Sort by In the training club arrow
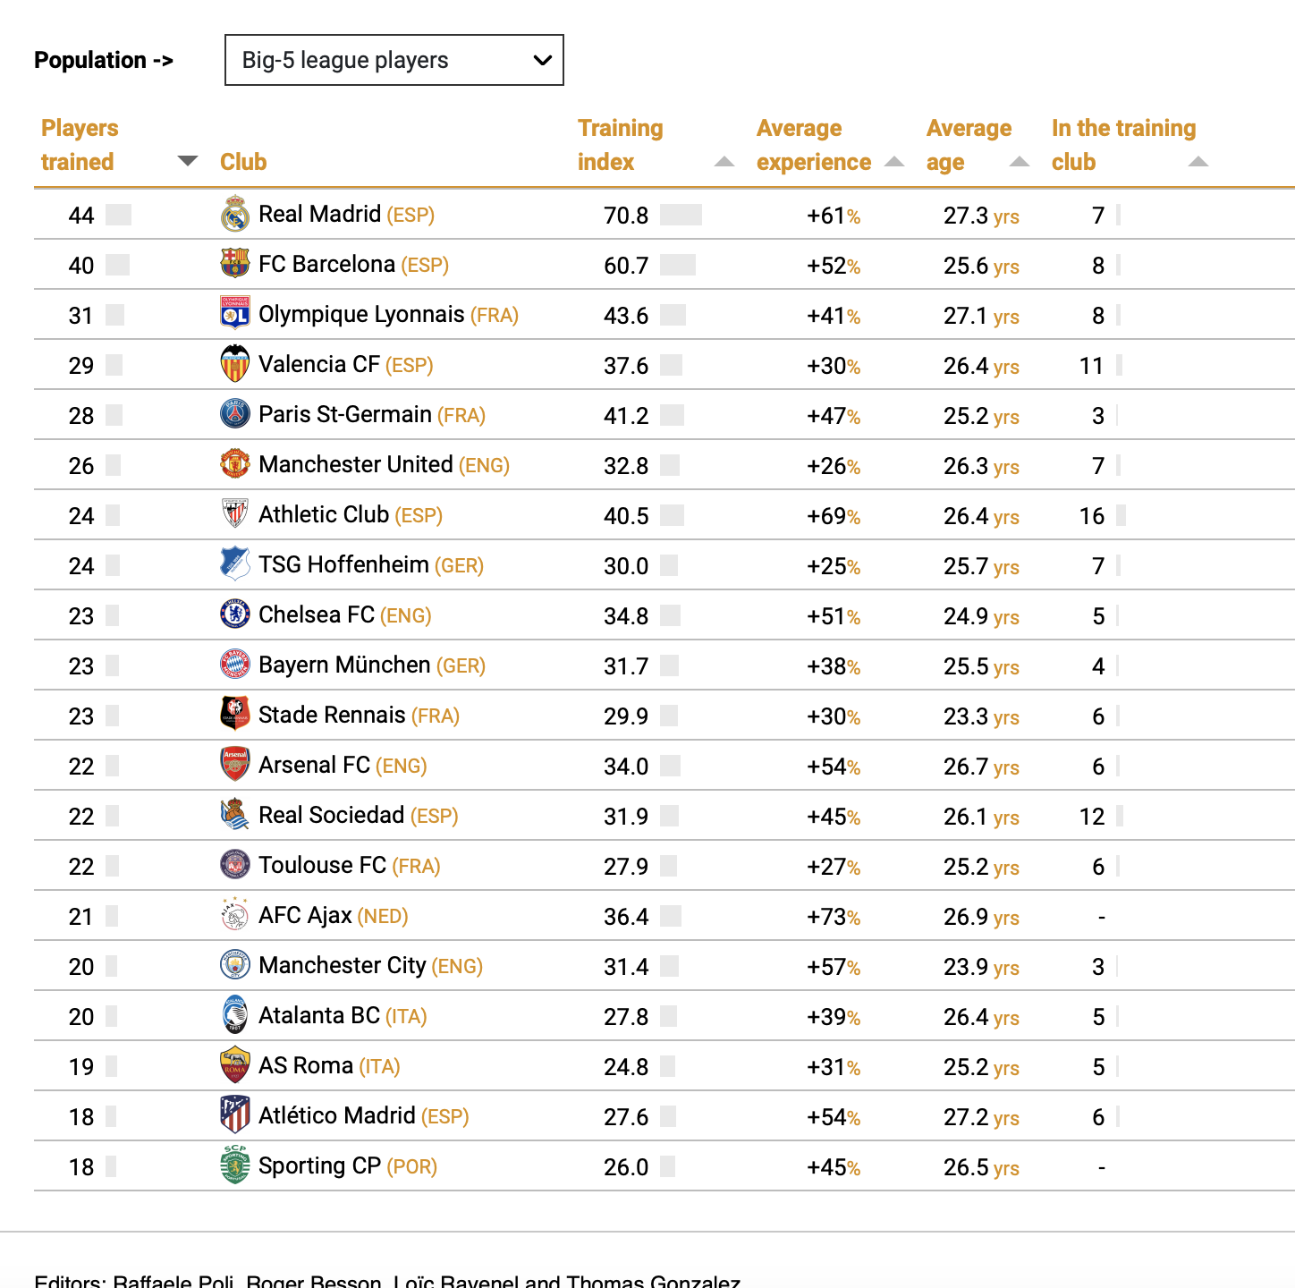The height and width of the screenshot is (1288, 1295). point(1198,162)
